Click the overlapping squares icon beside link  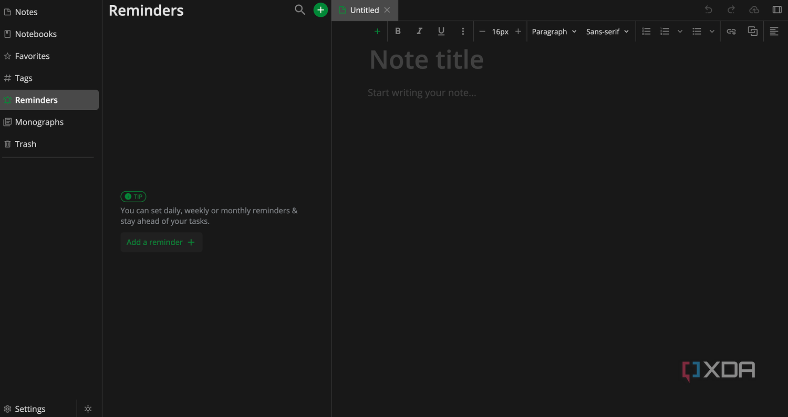(x=753, y=32)
